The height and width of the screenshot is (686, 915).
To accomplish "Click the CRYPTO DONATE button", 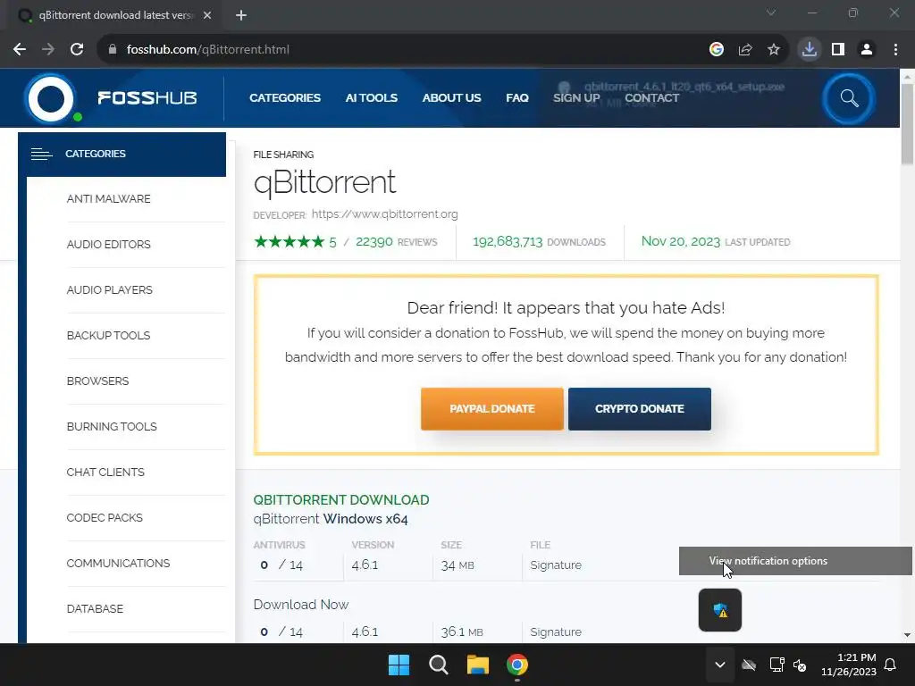I will tap(640, 409).
